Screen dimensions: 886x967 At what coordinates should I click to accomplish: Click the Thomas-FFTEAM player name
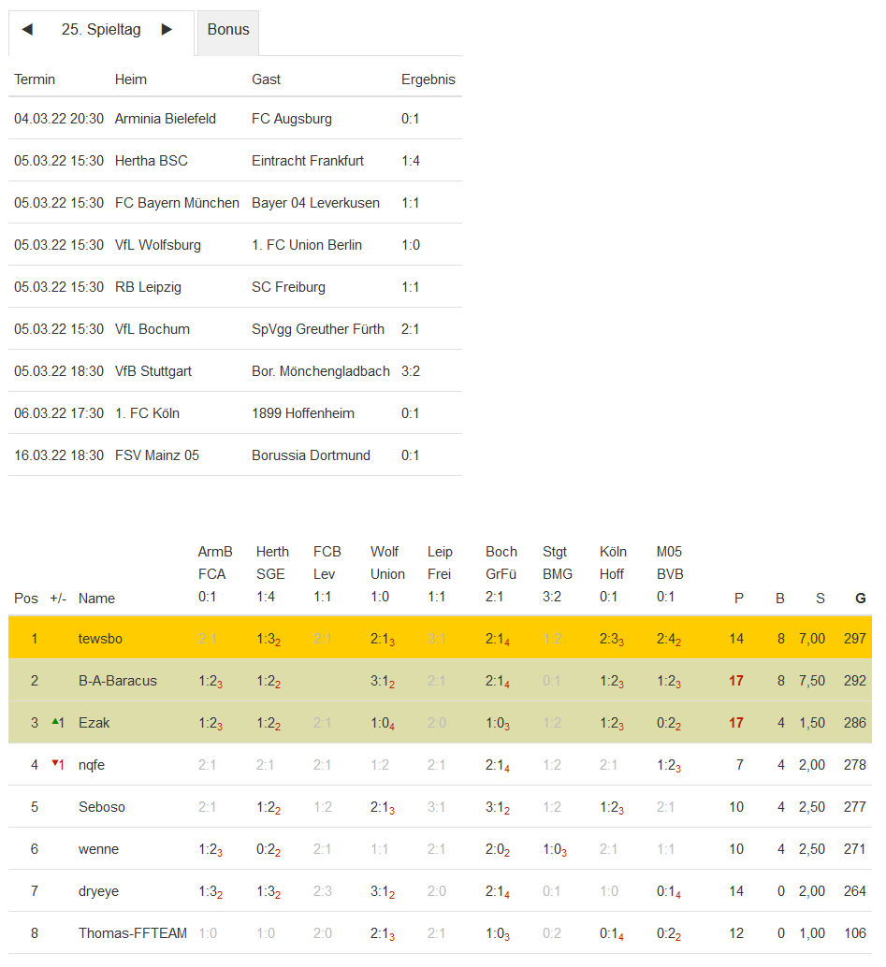coord(133,933)
